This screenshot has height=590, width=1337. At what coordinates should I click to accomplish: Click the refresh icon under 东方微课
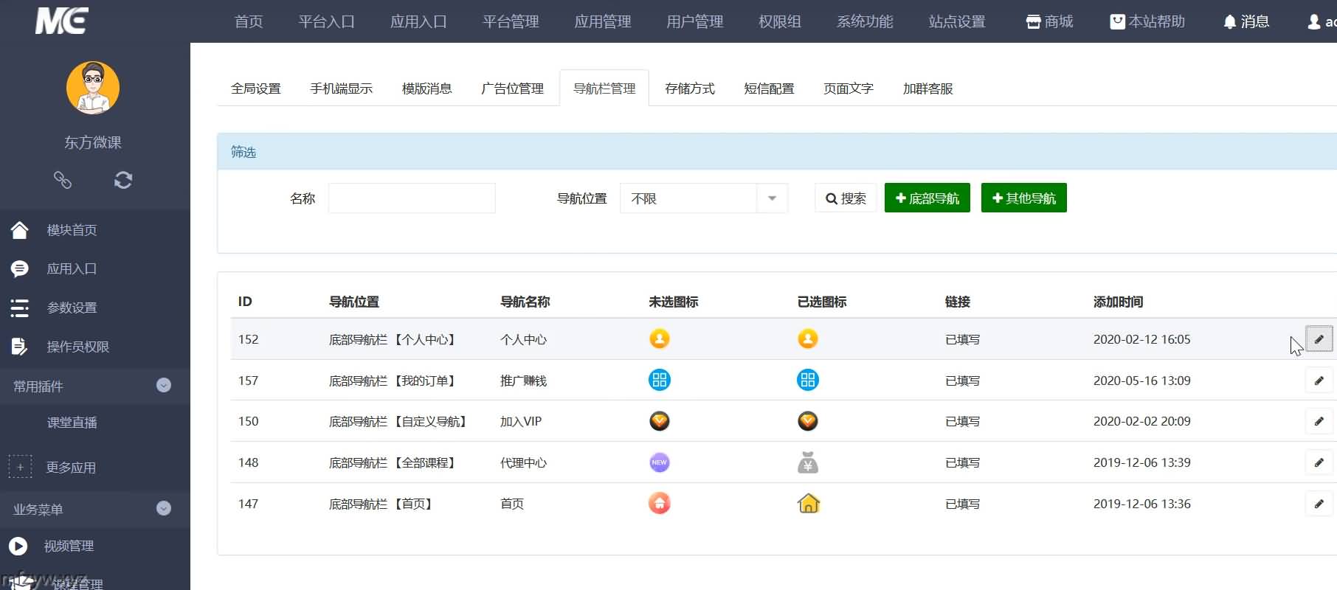pyautogui.click(x=123, y=180)
